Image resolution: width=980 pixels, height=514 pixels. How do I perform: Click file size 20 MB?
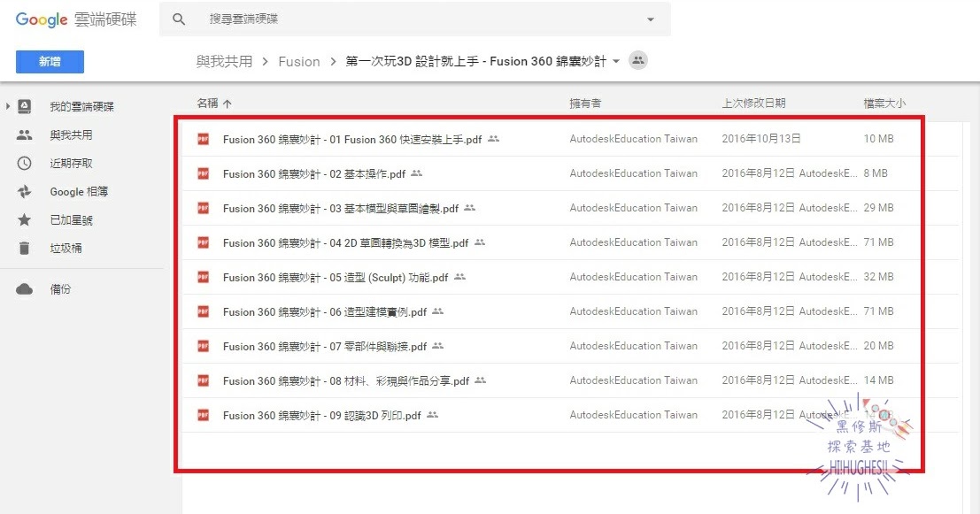[x=878, y=346]
